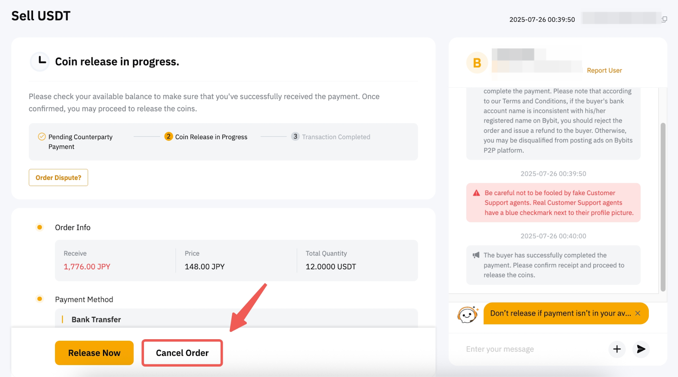Click the step 3 Transaction Completed badge
Screen dimensions: 678x377
[295, 137]
